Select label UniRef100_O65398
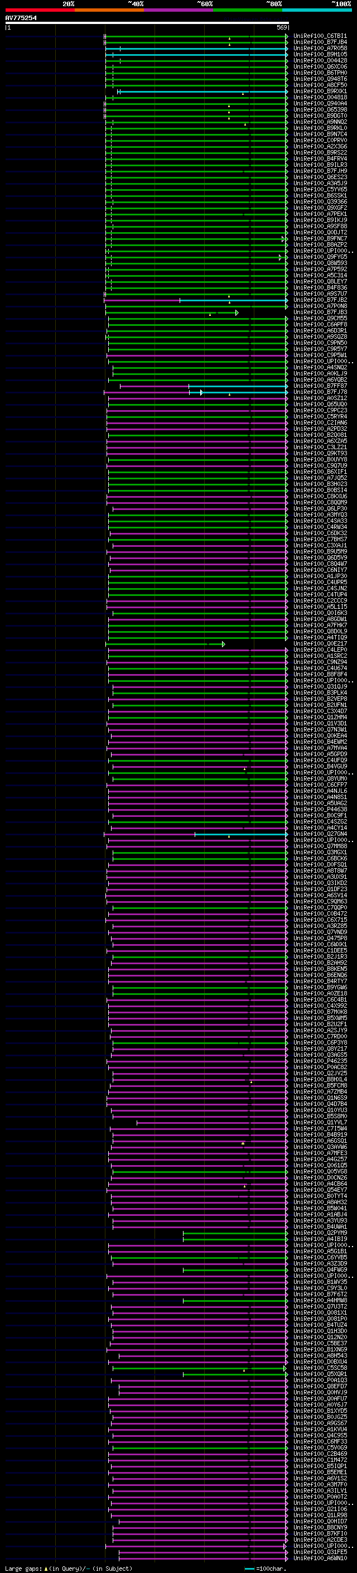 pyautogui.click(x=320, y=110)
